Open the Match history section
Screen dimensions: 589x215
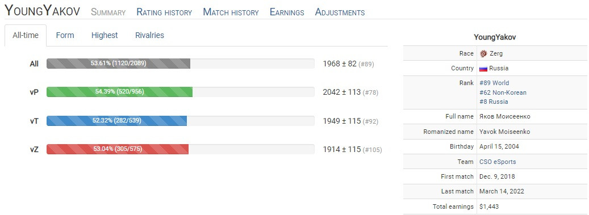(x=231, y=12)
